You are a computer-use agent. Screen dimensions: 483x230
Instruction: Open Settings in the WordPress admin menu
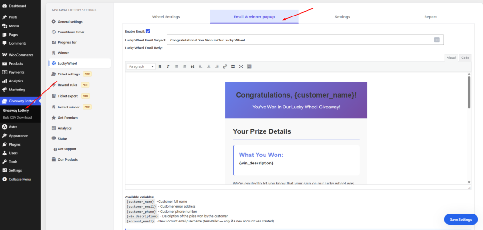coord(20,170)
